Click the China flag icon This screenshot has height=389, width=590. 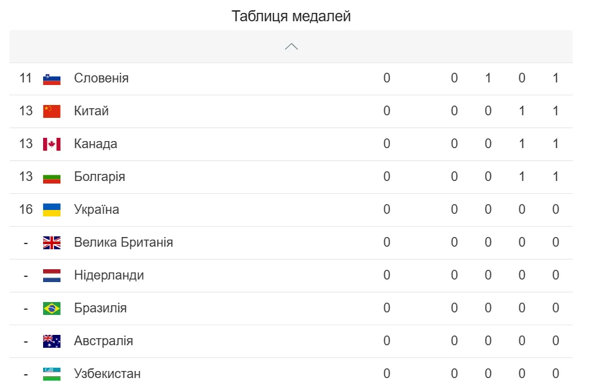pyautogui.click(x=51, y=111)
